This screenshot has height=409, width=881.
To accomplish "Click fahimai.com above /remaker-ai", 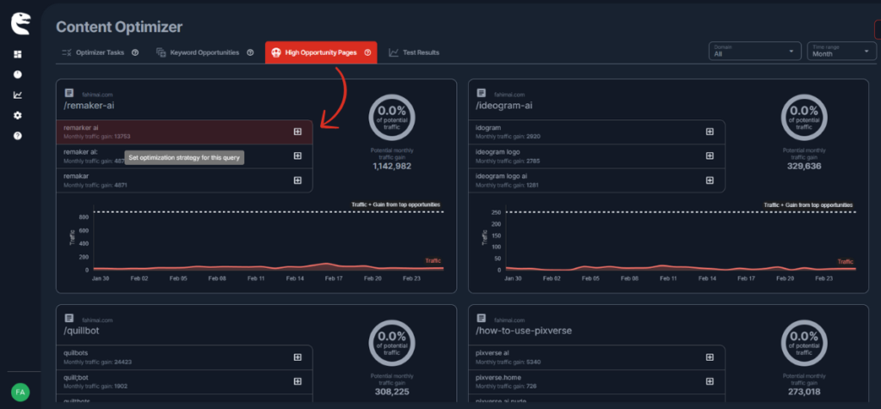I will pos(97,95).
